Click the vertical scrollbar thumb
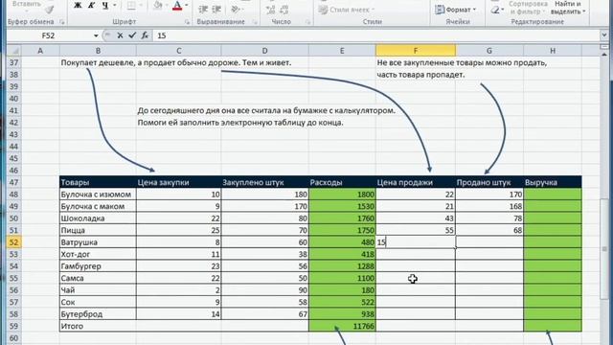The image size is (613, 345). tap(604, 248)
